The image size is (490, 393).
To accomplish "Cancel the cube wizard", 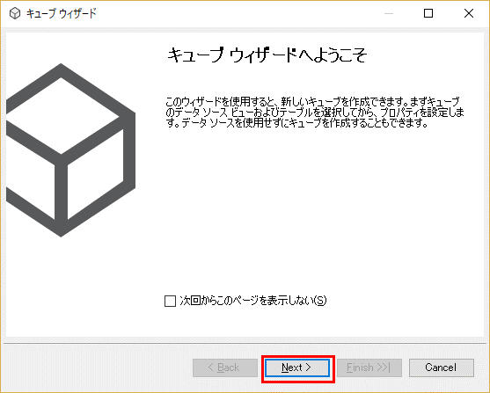I will 442,368.
